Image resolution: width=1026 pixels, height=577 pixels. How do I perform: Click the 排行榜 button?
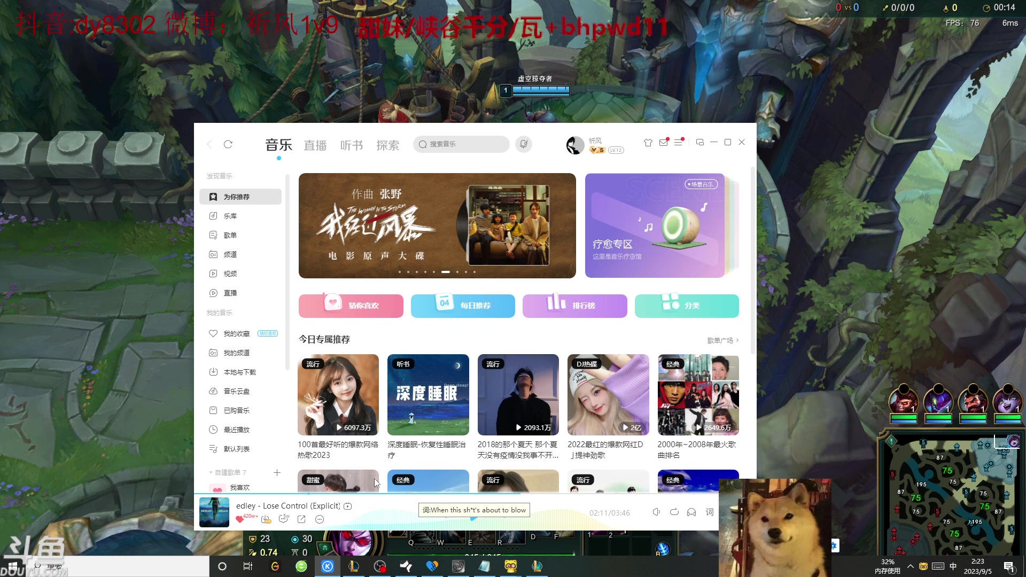[x=575, y=306]
